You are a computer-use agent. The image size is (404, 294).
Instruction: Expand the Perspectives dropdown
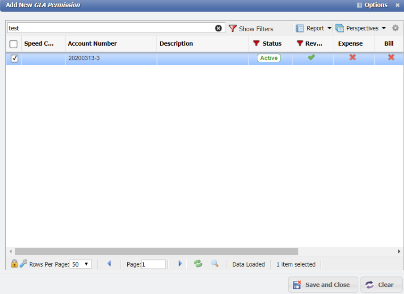point(361,28)
